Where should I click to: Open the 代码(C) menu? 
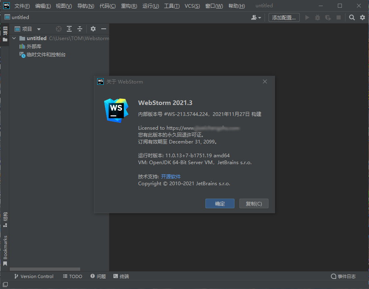click(x=108, y=6)
